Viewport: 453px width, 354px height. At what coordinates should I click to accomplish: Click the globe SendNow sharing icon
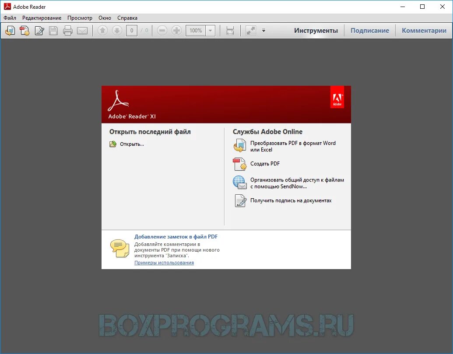coord(240,182)
